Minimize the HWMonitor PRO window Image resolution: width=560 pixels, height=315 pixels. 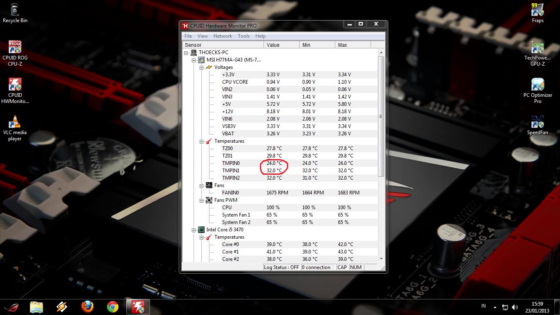click(x=350, y=24)
